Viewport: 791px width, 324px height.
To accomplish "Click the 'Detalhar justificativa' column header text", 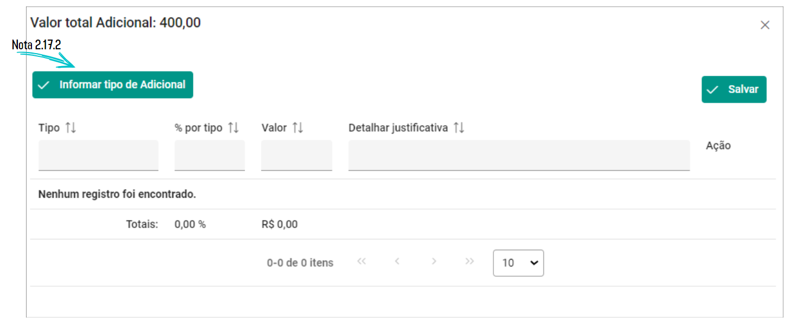I will [398, 128].
